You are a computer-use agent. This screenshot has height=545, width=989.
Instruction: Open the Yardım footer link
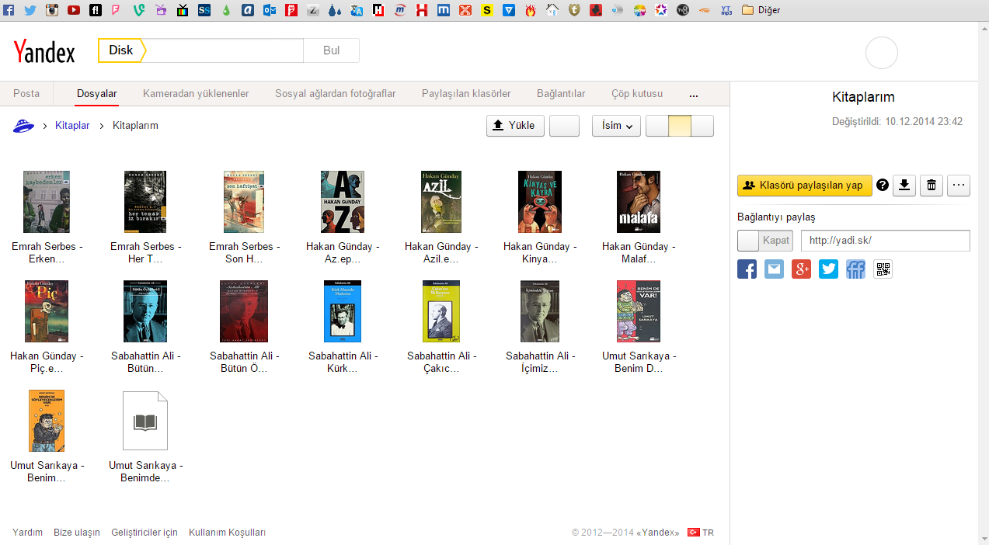pyautogui.click(x=28, y=533)
